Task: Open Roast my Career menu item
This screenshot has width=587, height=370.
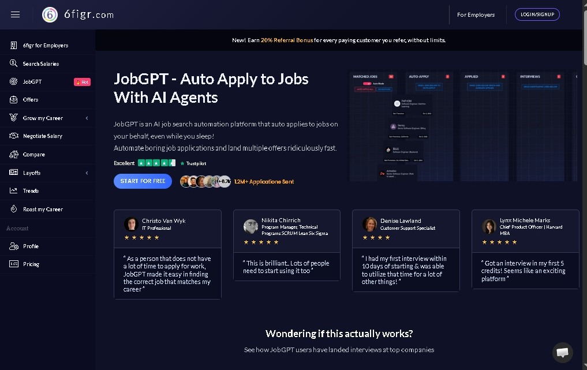Action: 47,209
